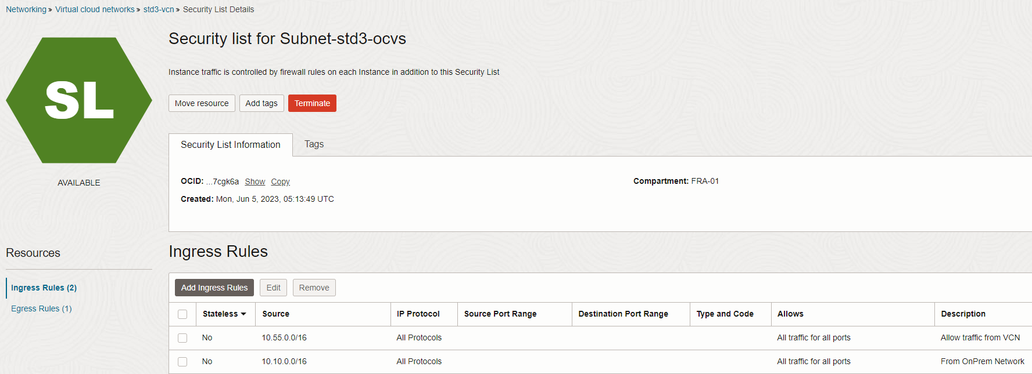Click the green SL security list icon
The height and width of the screenshot is (374, 1032).
pos(79,100)
